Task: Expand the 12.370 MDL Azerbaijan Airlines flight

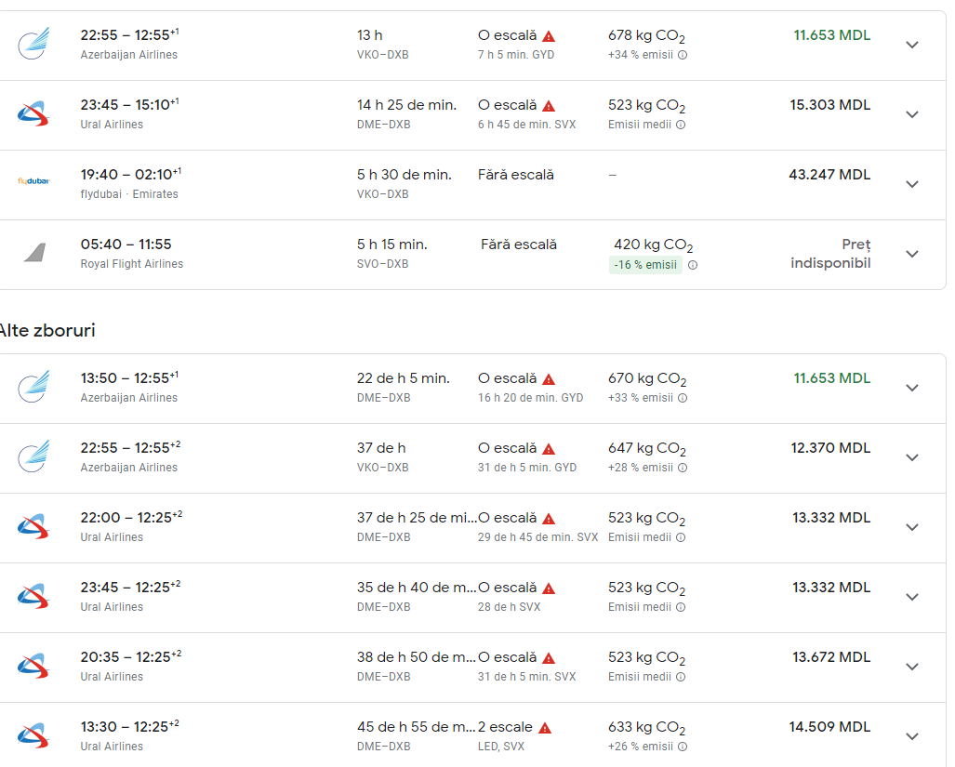Action: 912,457
